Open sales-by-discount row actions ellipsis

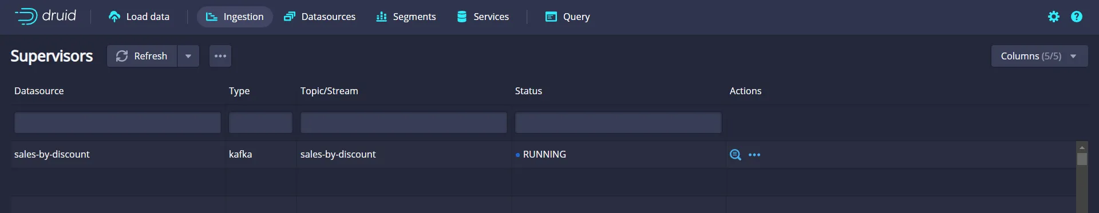(x=754, y=155)
